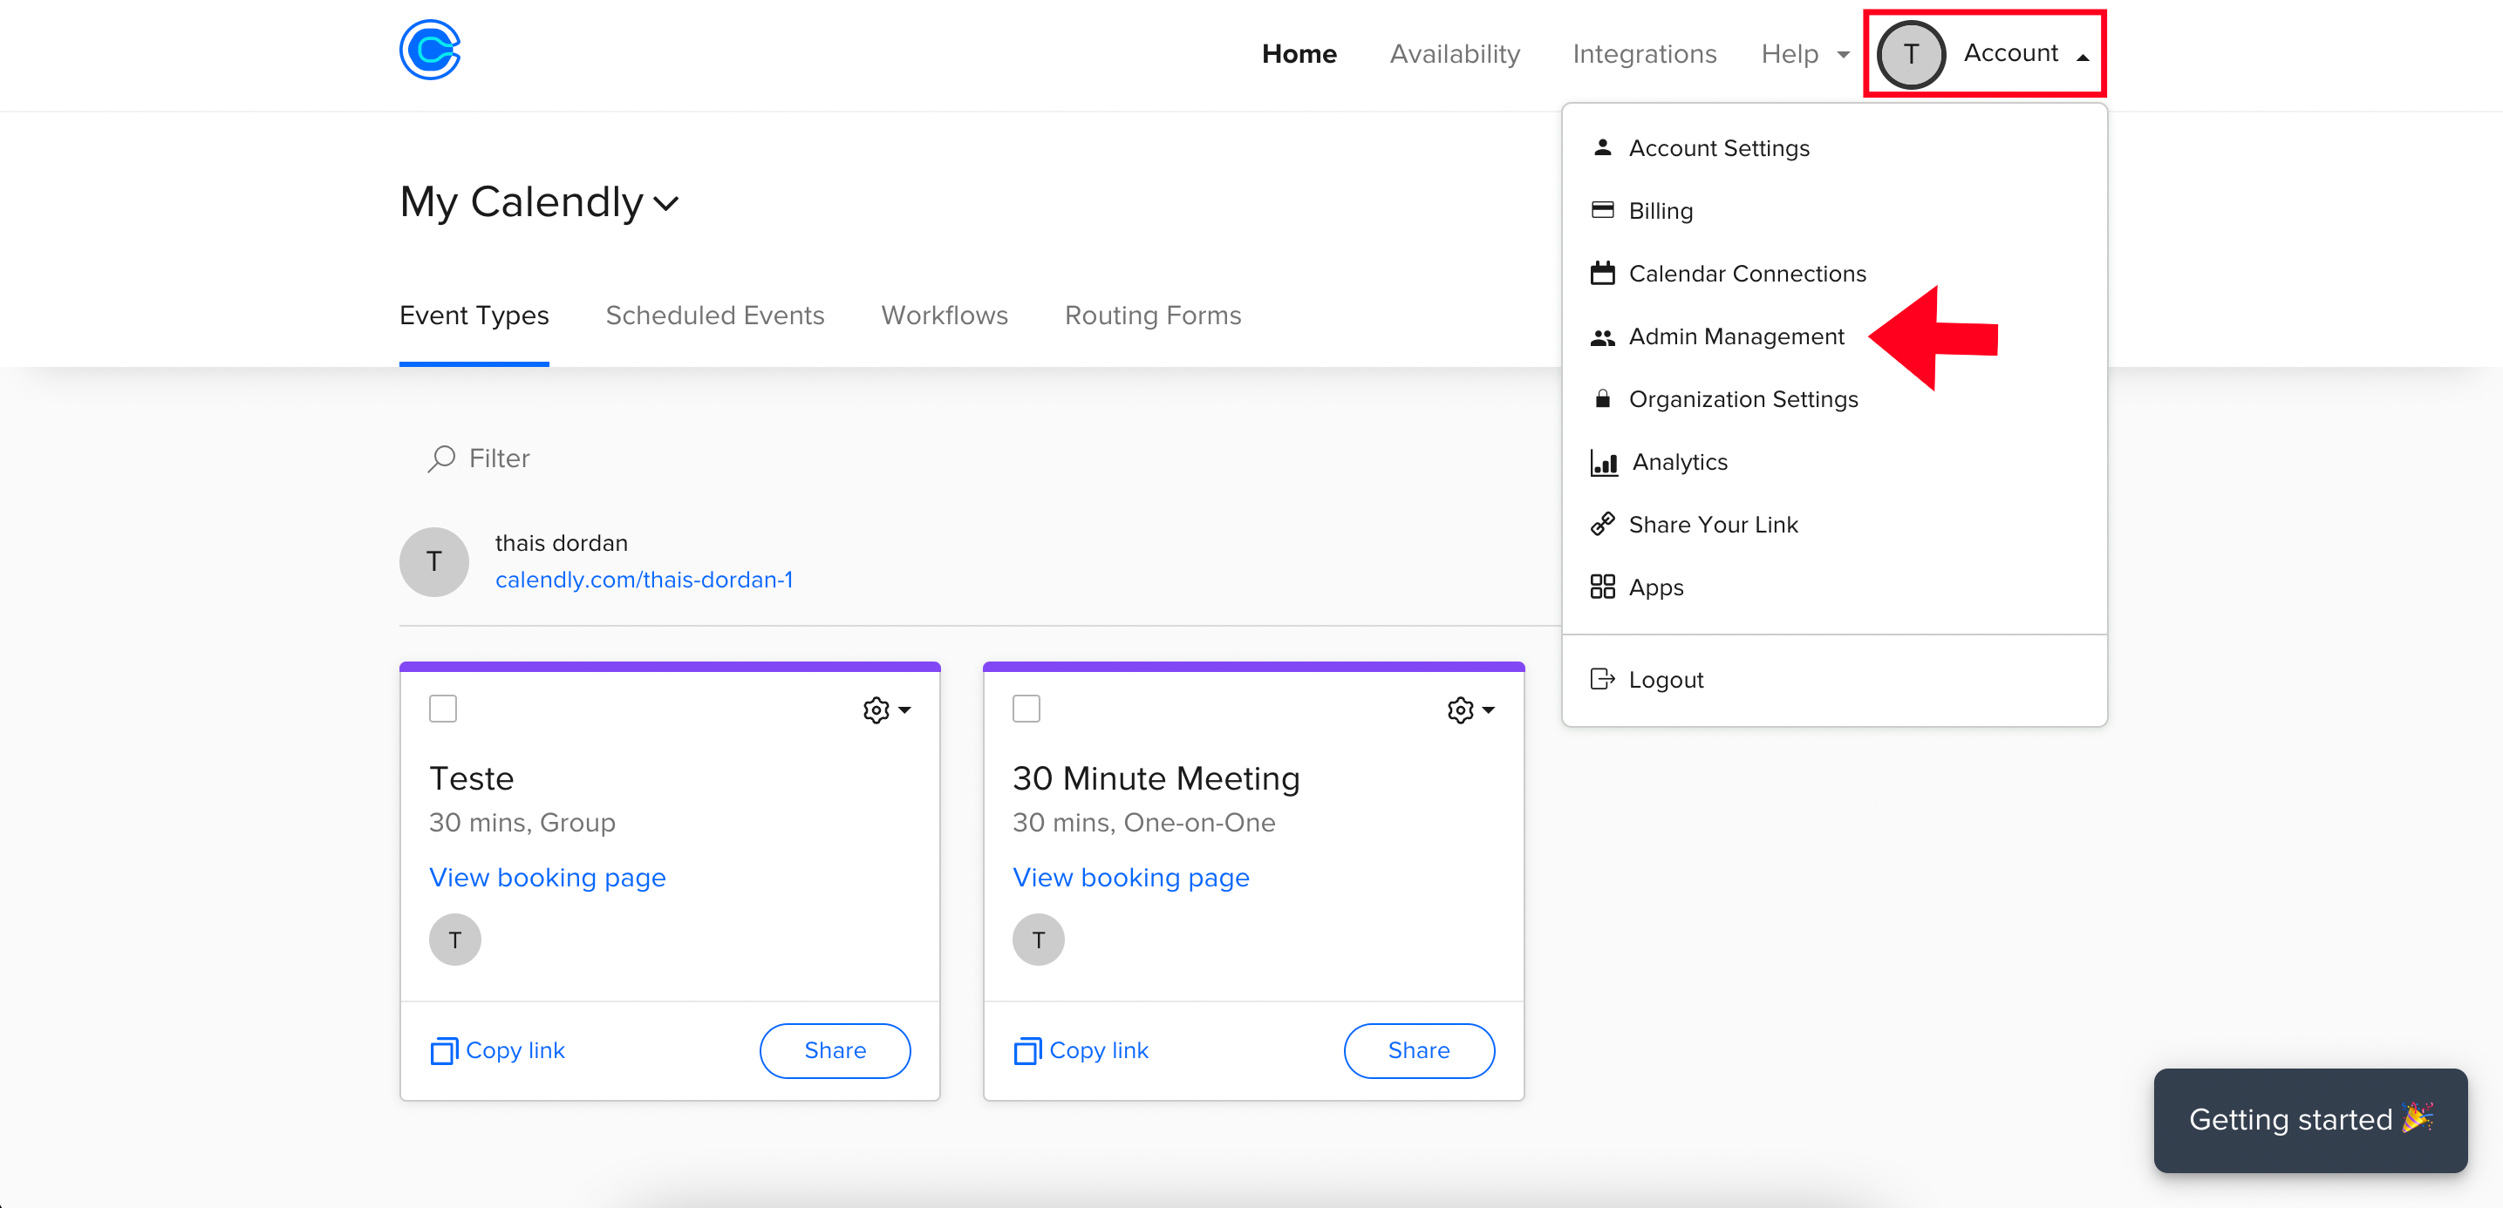Screen dimensions: 2503x1208
Task: Click the Calendar Connections calendar icon
Action: pyautogui.click(x=1602, y=274)
